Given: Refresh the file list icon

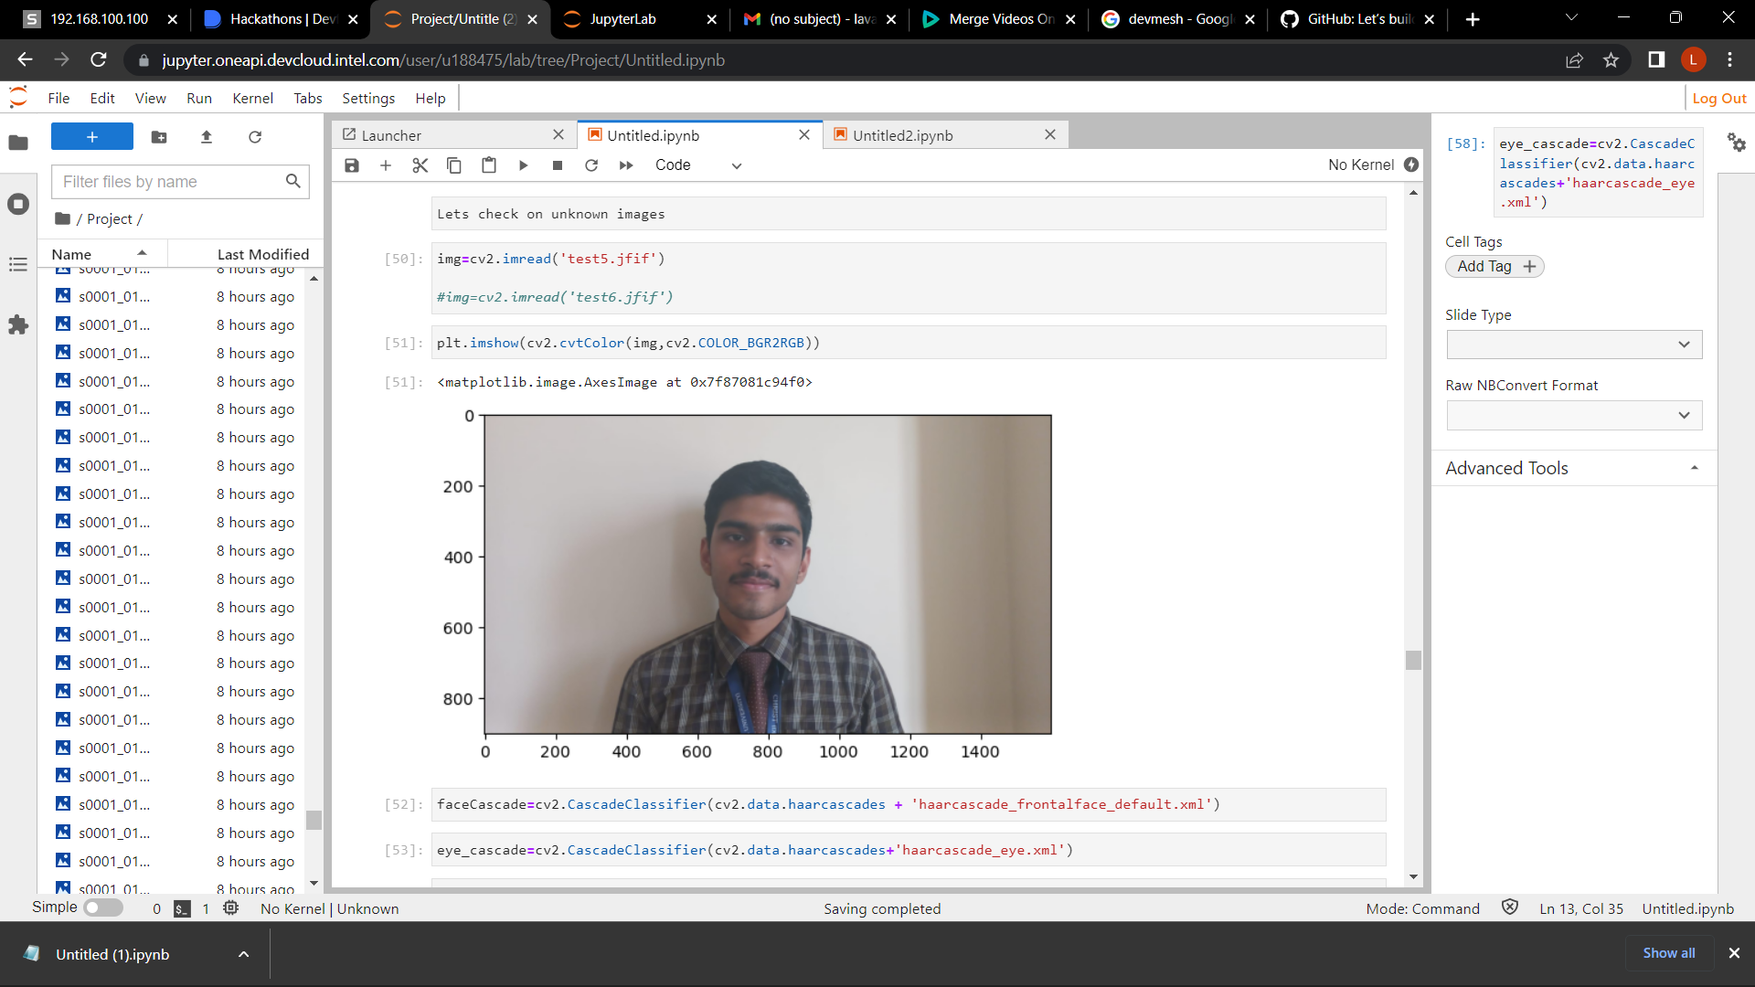Looking at the screenshot, I should coord(255,137).
